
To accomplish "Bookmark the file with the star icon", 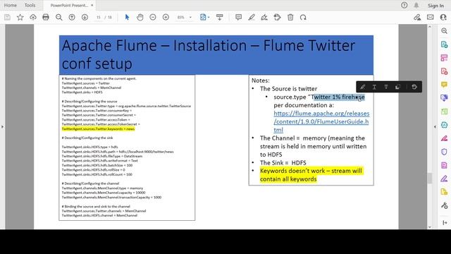I will (x=20, y=17).
